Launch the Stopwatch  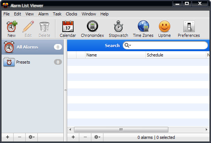click(119, 29)
